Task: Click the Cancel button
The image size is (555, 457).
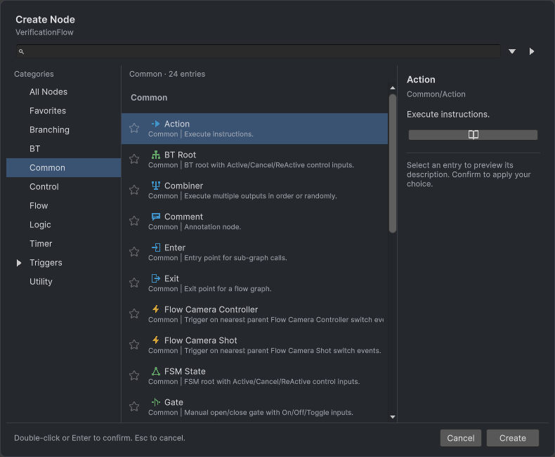Action: point(460,438)
